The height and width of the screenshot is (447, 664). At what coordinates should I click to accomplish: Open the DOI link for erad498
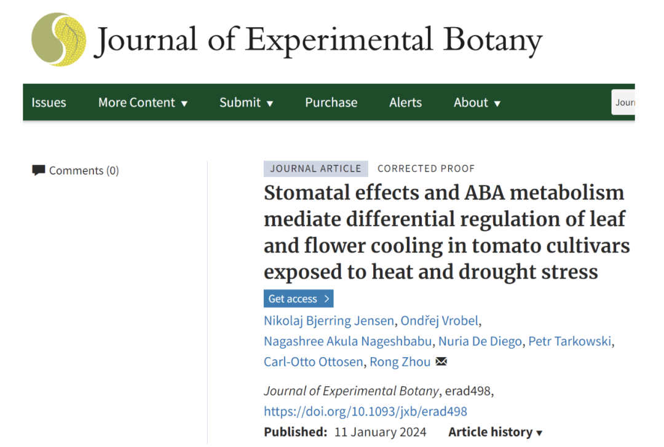pos(365,411)
